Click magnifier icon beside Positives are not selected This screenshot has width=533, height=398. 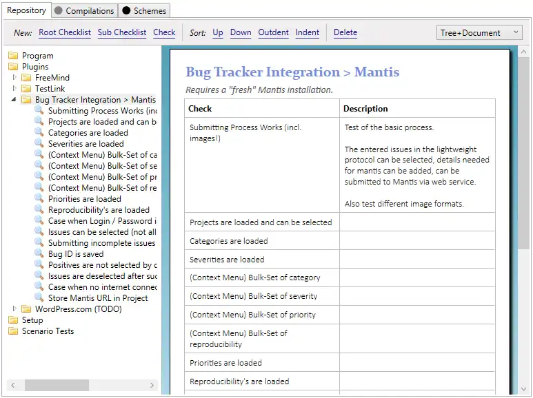(39, 264)
